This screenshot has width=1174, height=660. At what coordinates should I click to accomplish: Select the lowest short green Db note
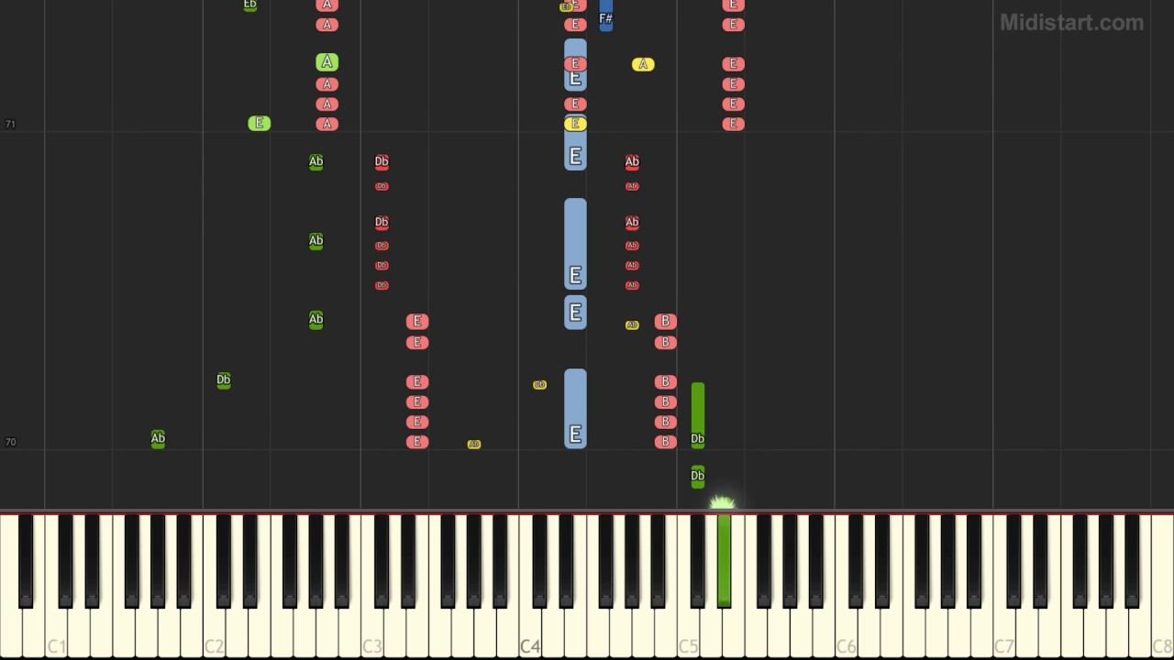coord(698,477)
